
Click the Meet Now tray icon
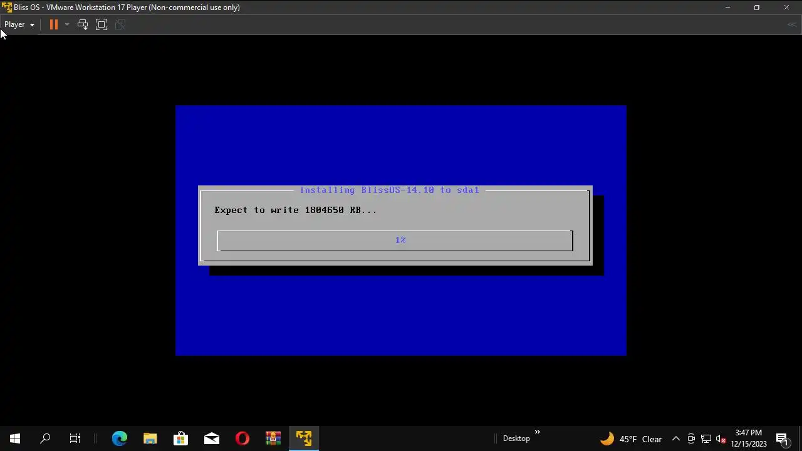(x=691, y=439)
